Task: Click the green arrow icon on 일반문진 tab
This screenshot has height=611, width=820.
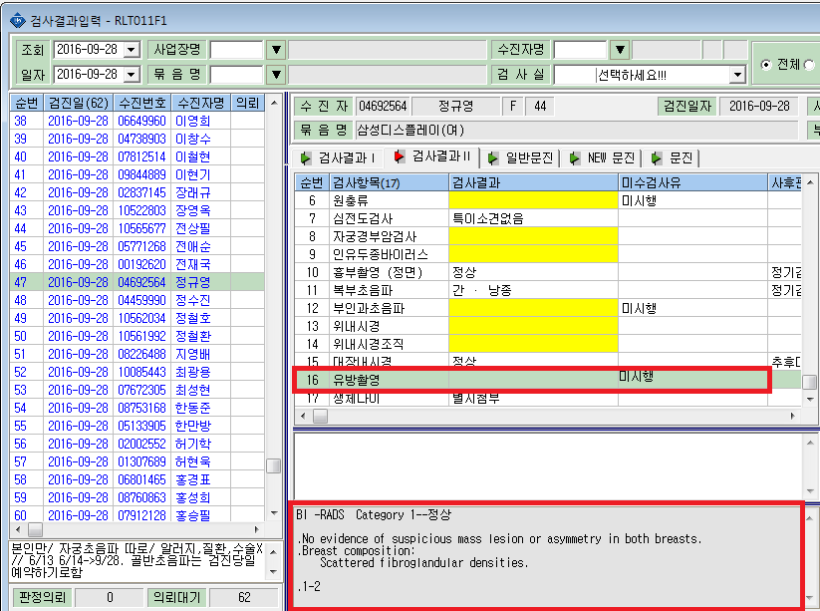Action: [492, 157]
